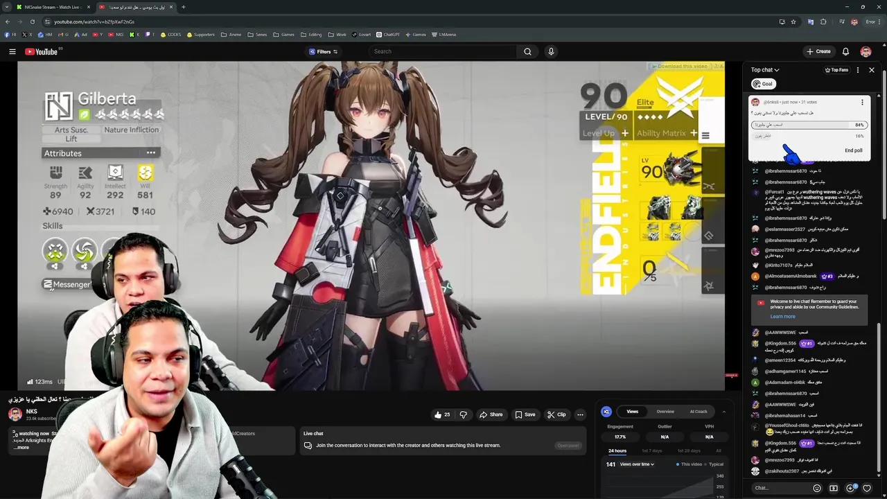The height and width of the screenshot is (499, 887).
Task: Go back in browser history
Action: [8, 21]
